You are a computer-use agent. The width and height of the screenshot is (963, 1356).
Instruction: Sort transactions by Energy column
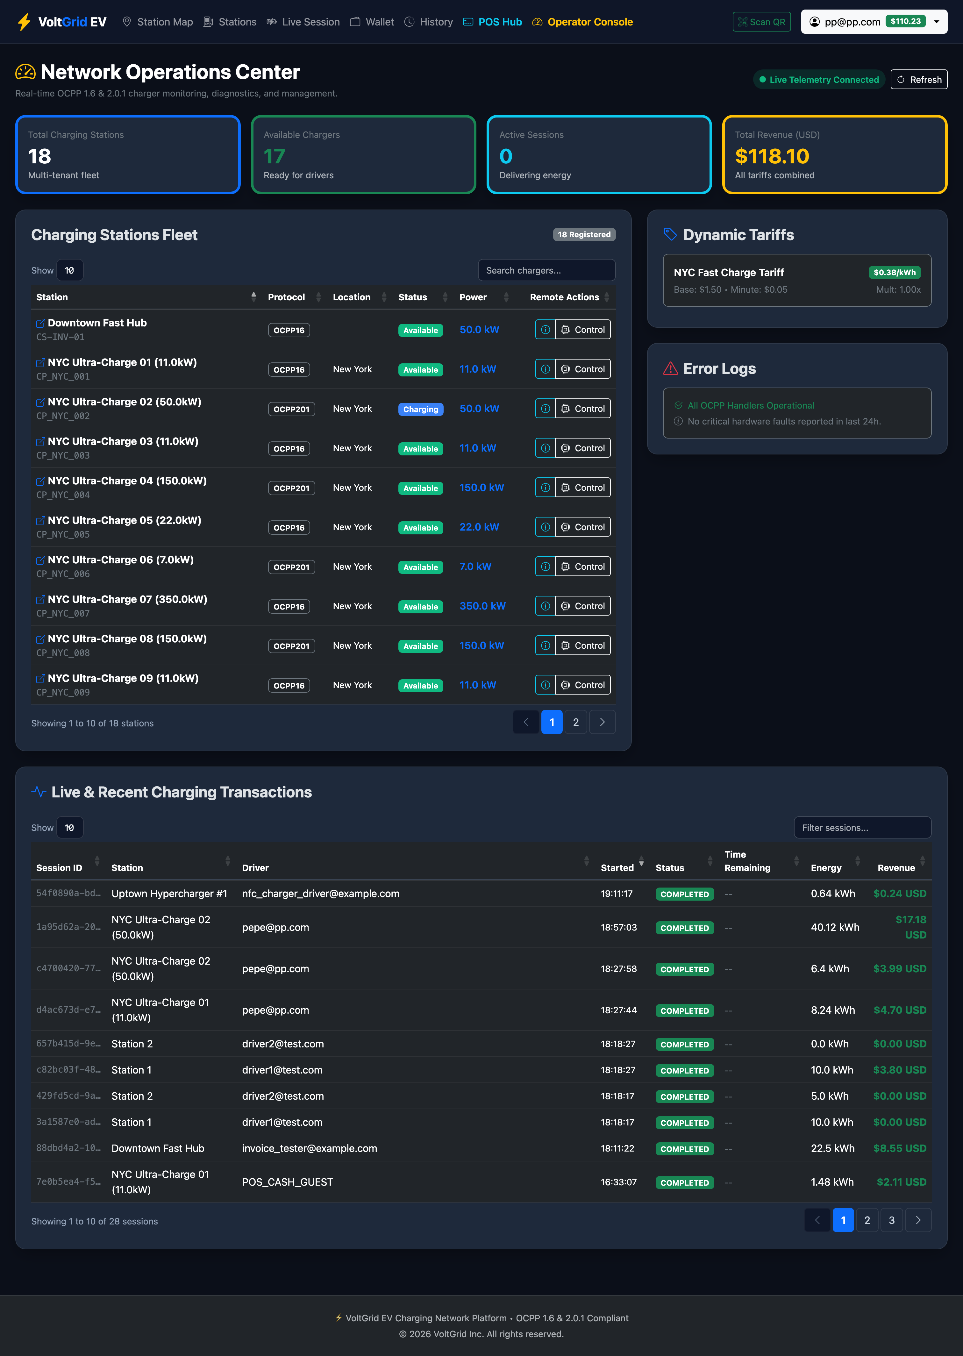click(836, 861)
